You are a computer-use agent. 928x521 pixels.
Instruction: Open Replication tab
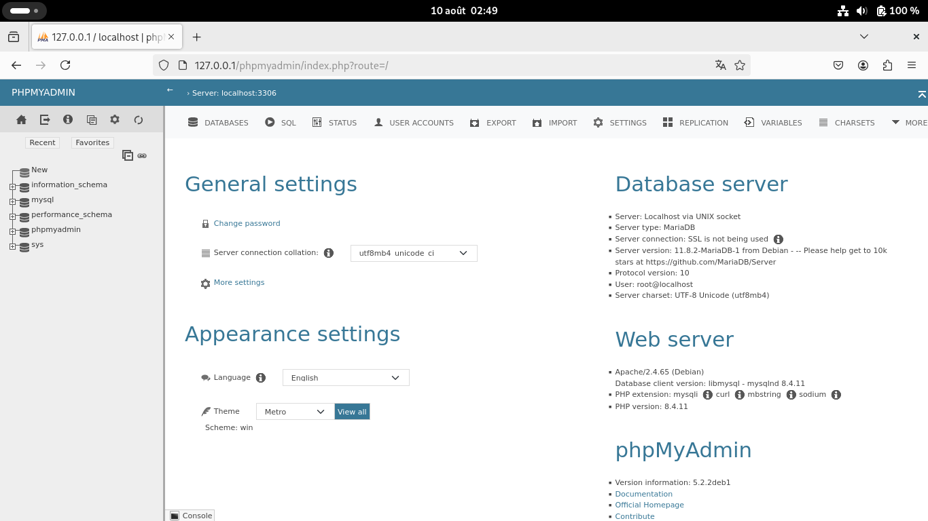pyautogui.click(x=695, y=123)
